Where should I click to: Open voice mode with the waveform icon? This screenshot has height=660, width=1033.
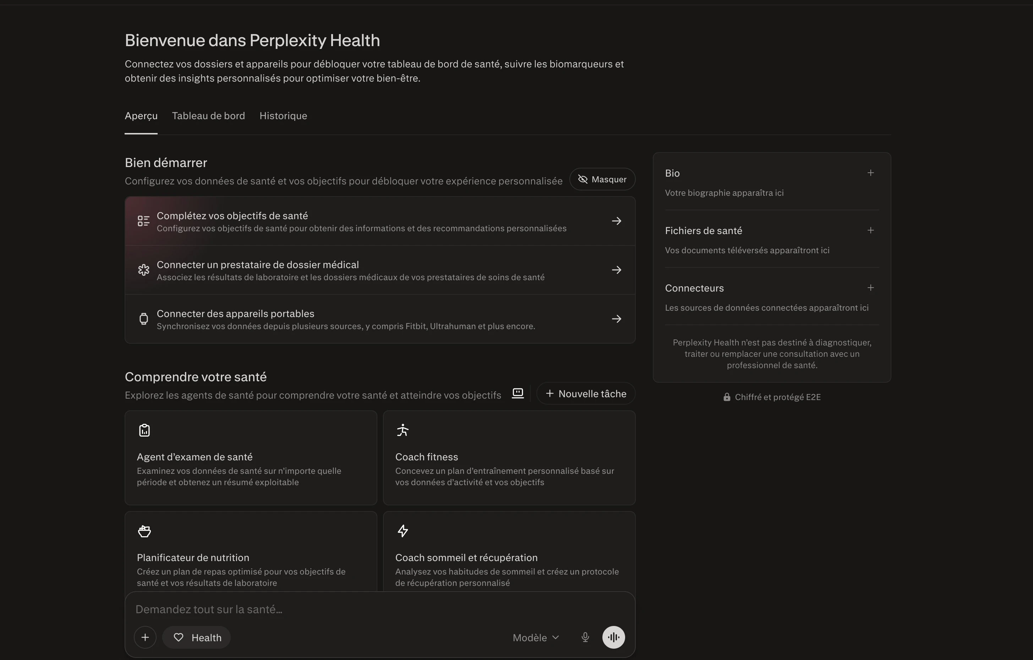(613, 637)
